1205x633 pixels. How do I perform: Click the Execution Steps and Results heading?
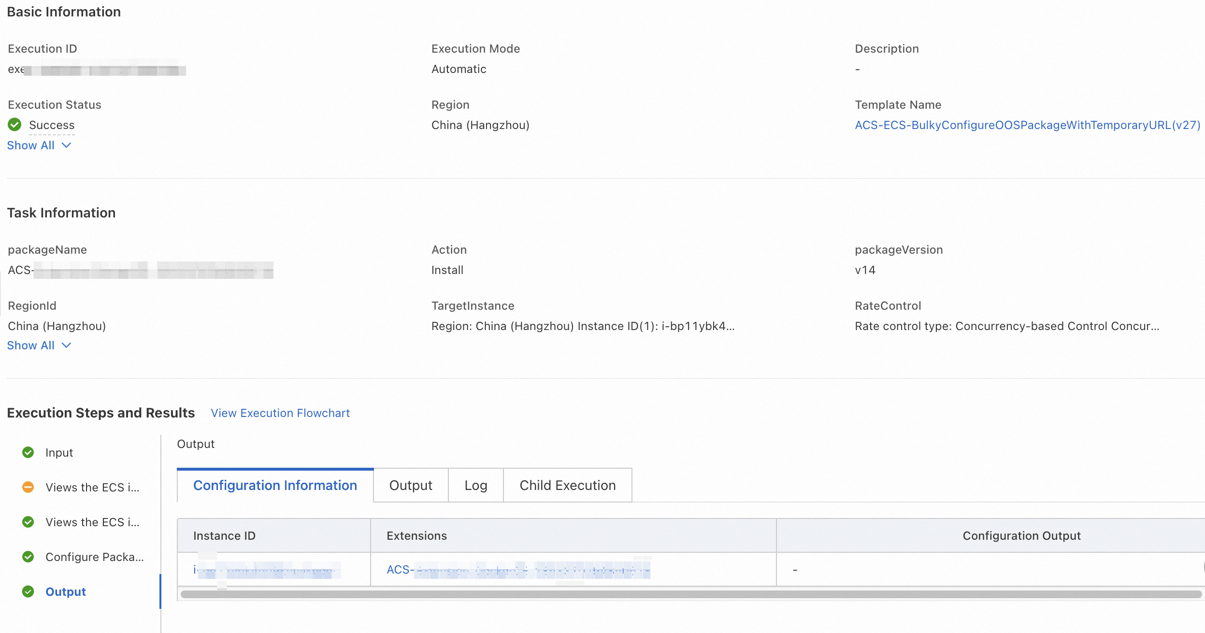(101, 413)
